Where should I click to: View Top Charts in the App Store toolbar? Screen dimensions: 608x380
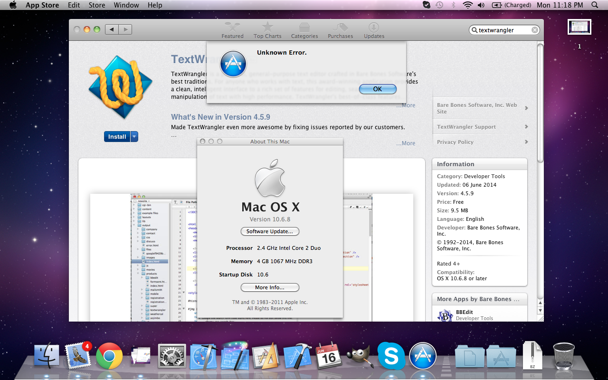[x=267, y=30]
